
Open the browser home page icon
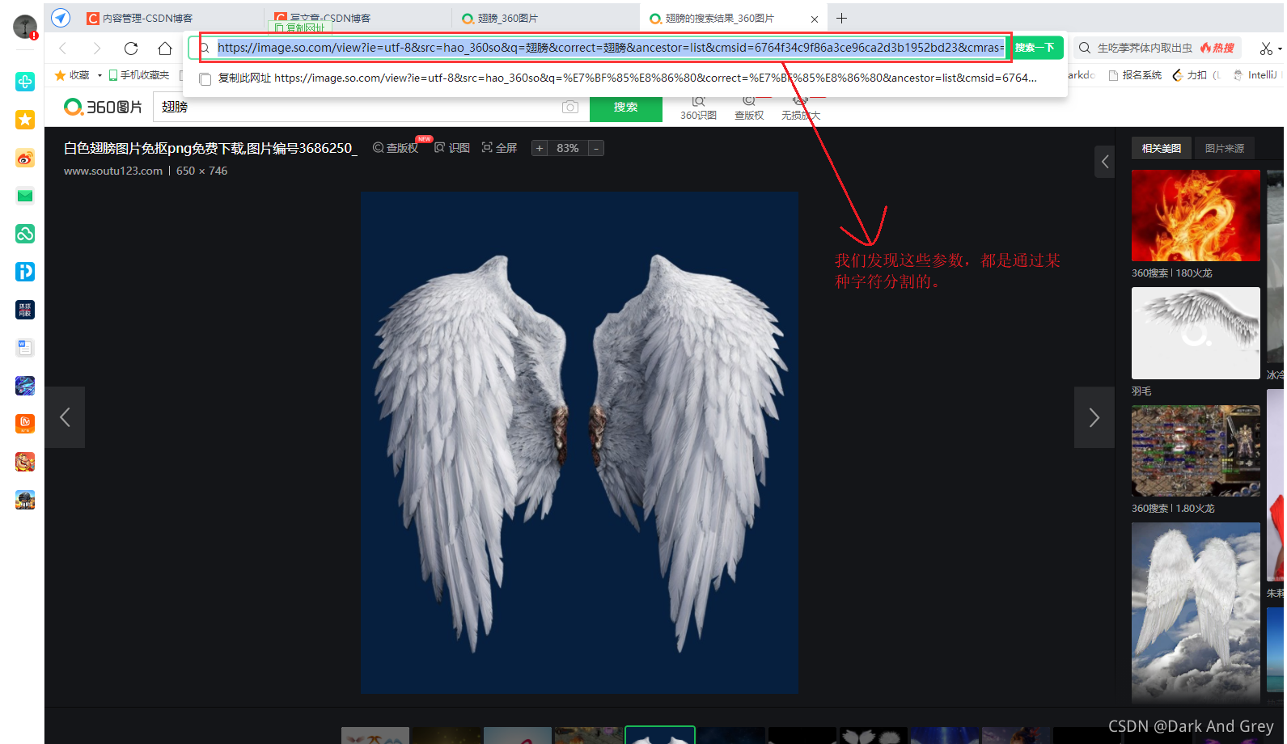pyautogui.click(x=165, y=49)
